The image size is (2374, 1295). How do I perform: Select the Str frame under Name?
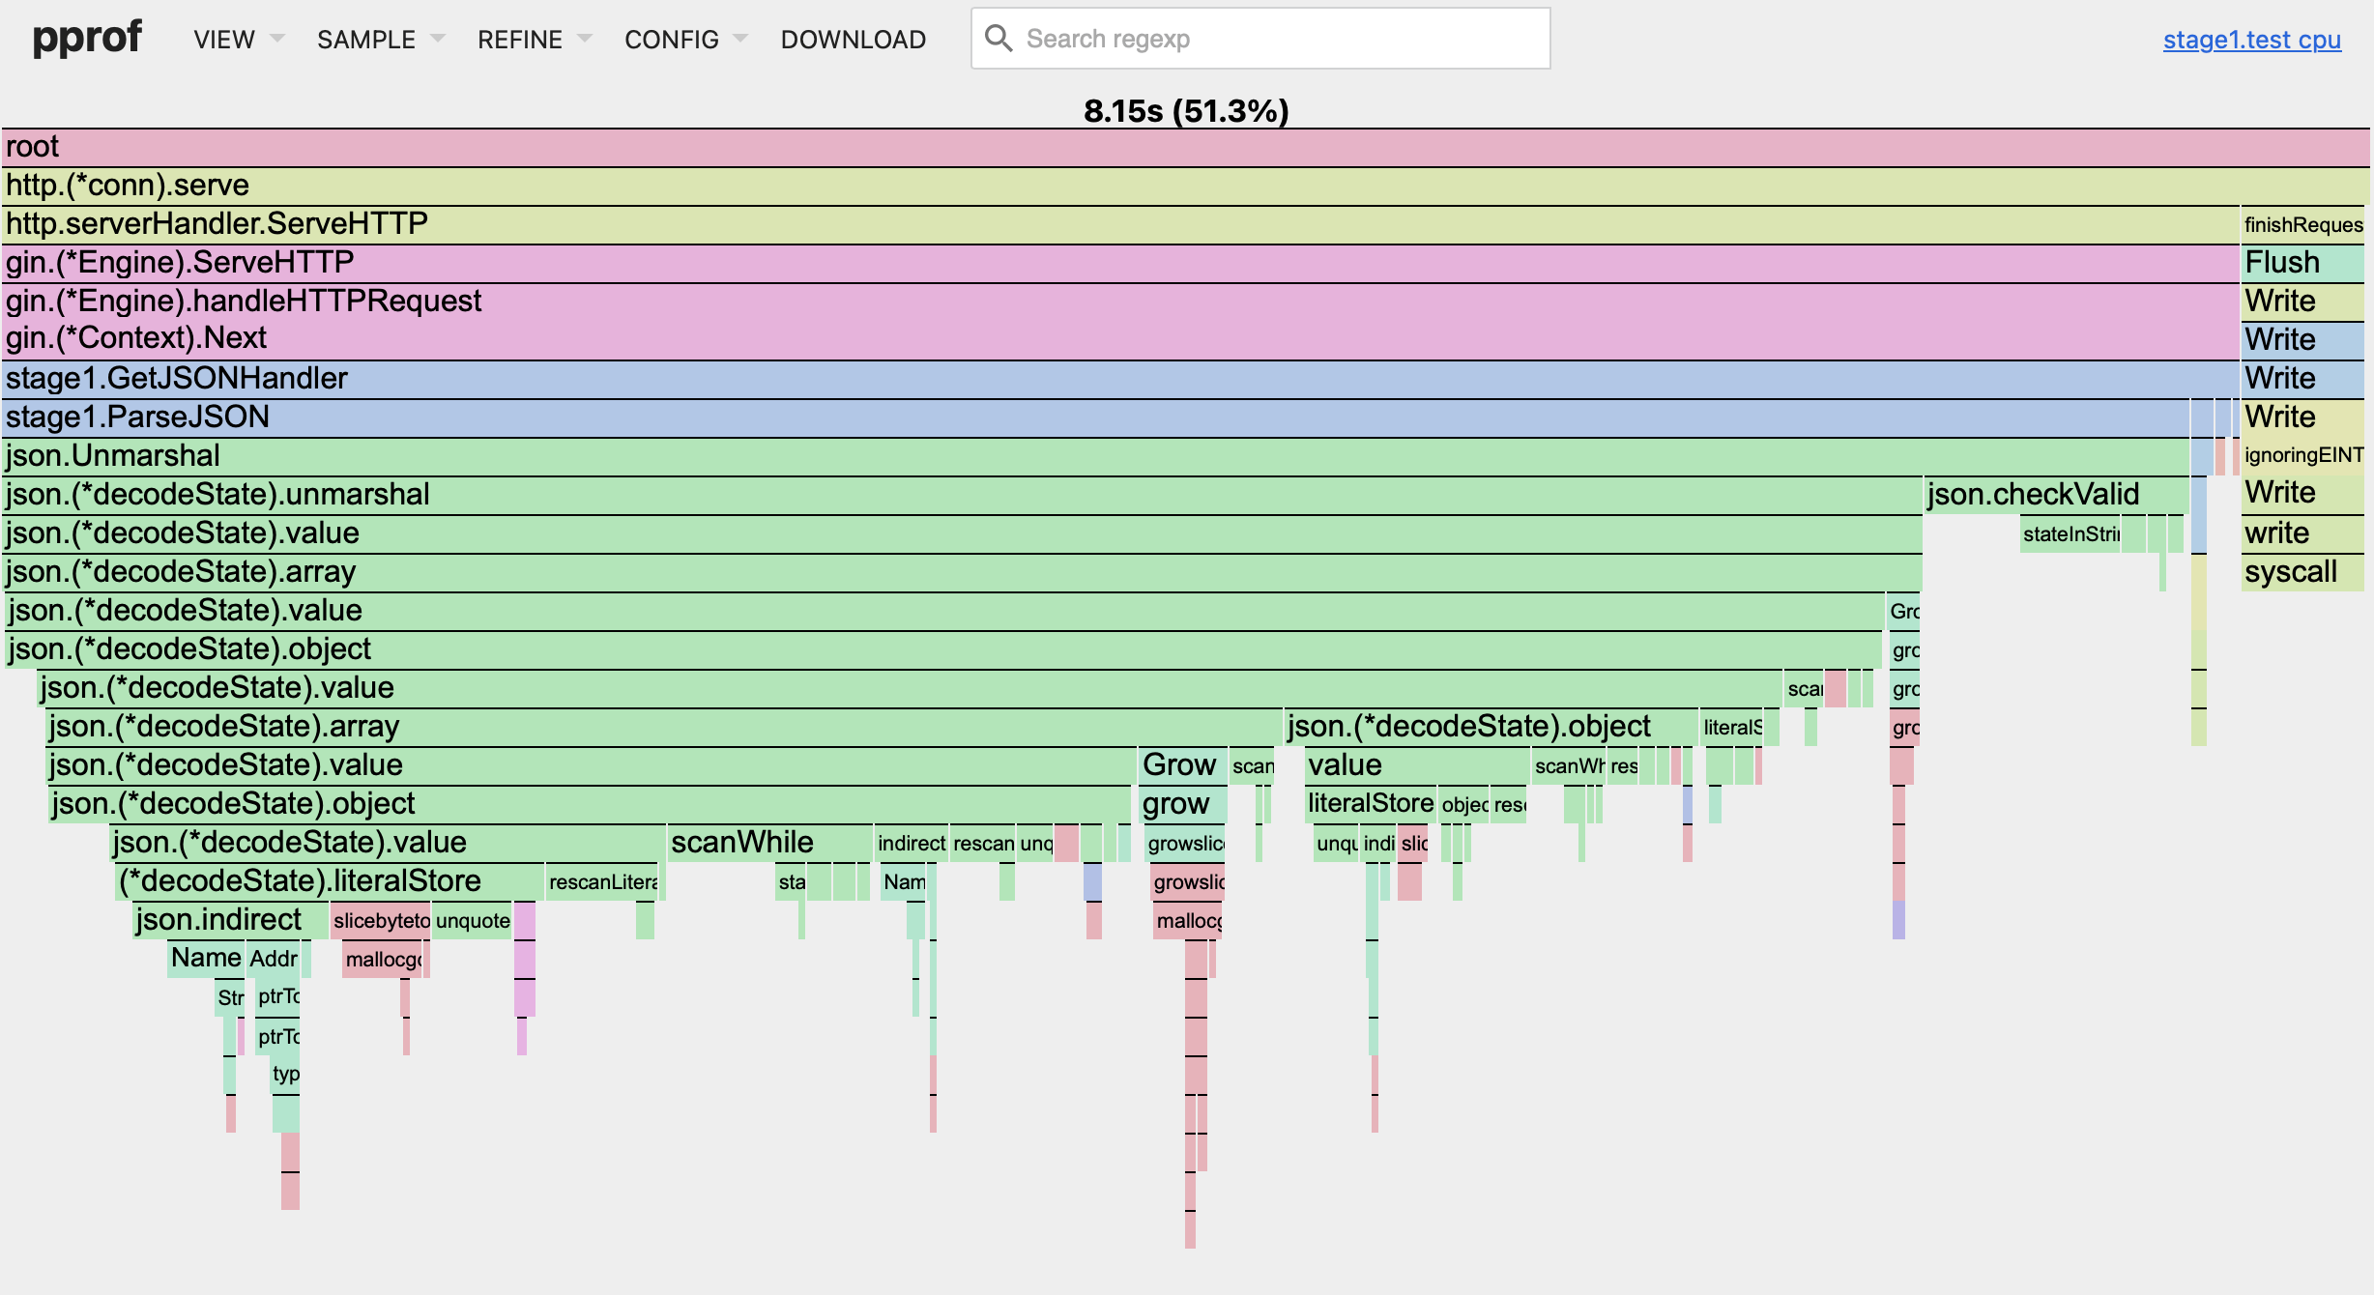click(x=230, y=998)
